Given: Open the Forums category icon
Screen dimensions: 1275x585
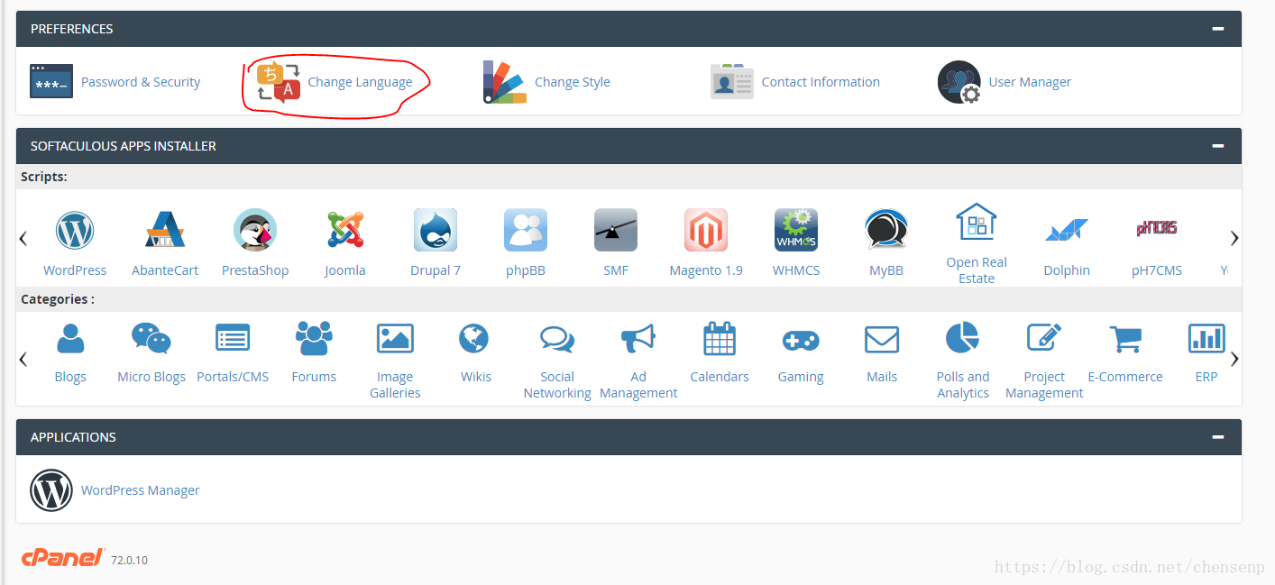Looking at the screenshot, I should point(314,339).
